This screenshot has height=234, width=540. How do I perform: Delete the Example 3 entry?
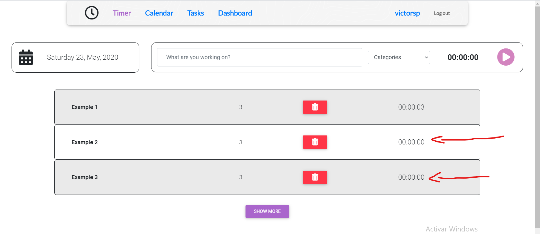(315, 177)
